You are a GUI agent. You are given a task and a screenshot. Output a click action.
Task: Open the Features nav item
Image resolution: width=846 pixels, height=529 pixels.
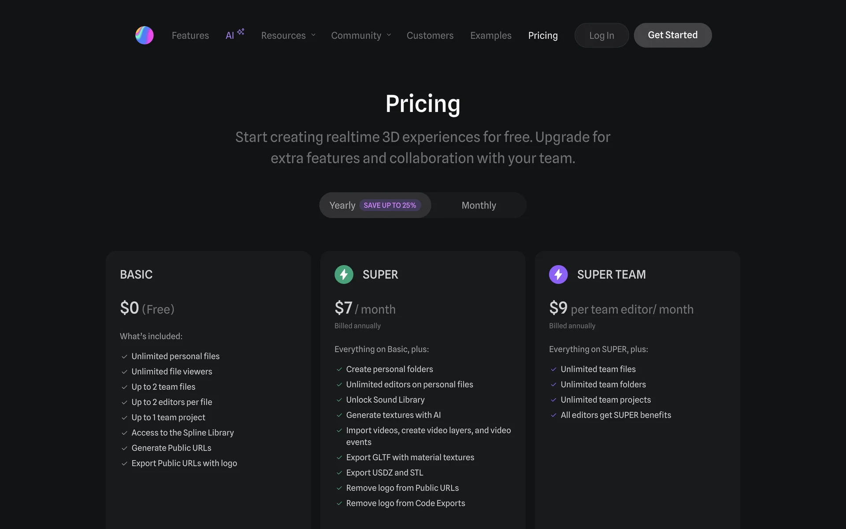click(x=190, y=35)
